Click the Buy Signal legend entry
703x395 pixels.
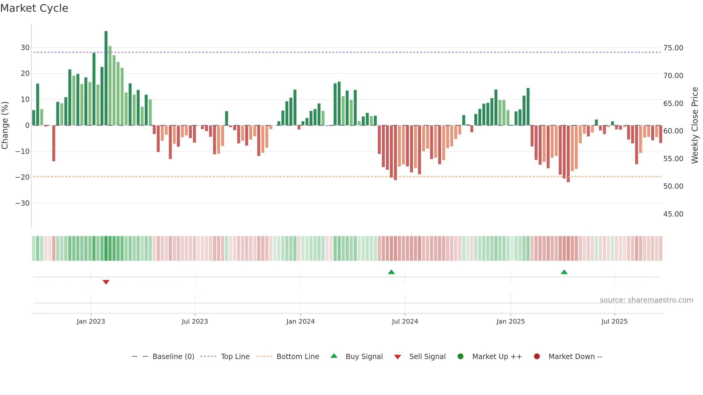coord(356,356)
